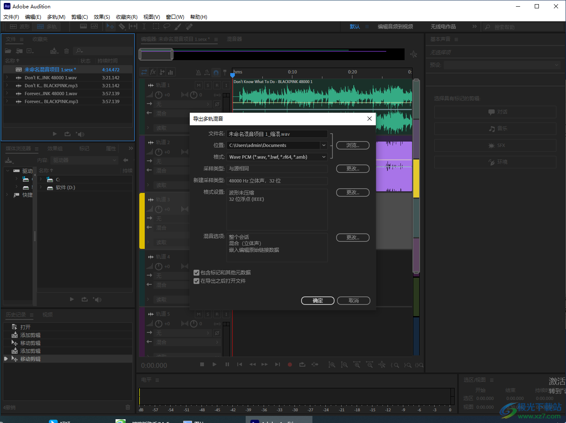Screen dimensions: 566x423
Task: Toggle snapping magnet icon in editor
Action: pyautogui.click(x=216, y=72)
